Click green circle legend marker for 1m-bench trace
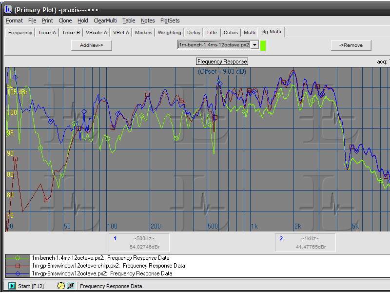Image resolution: width=390 pixels, height=293 pixels. [x=18, y=258]
